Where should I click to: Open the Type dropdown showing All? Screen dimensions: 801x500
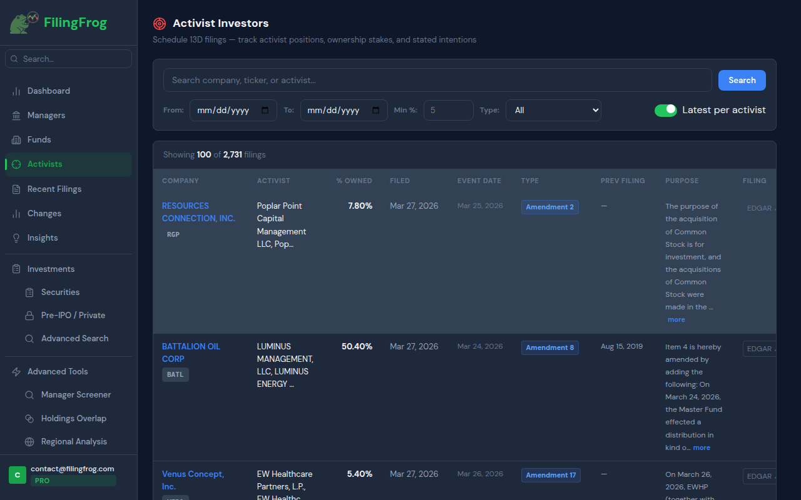tap(553, 110)
